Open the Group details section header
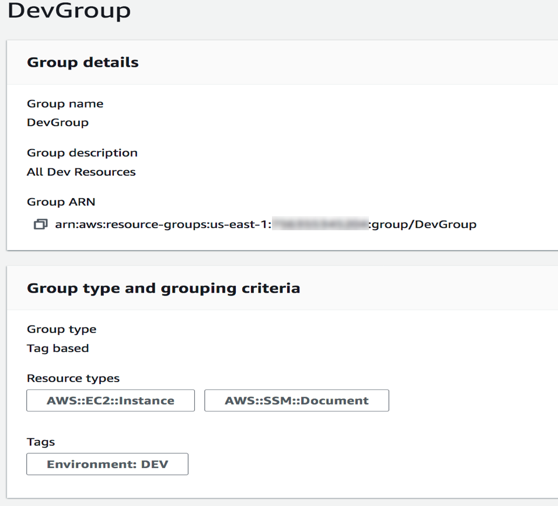558x506 pixels. [82, 62]
